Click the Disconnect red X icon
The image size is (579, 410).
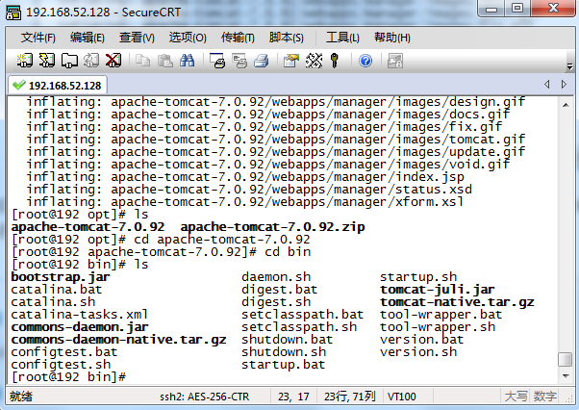tap(113, 61)
